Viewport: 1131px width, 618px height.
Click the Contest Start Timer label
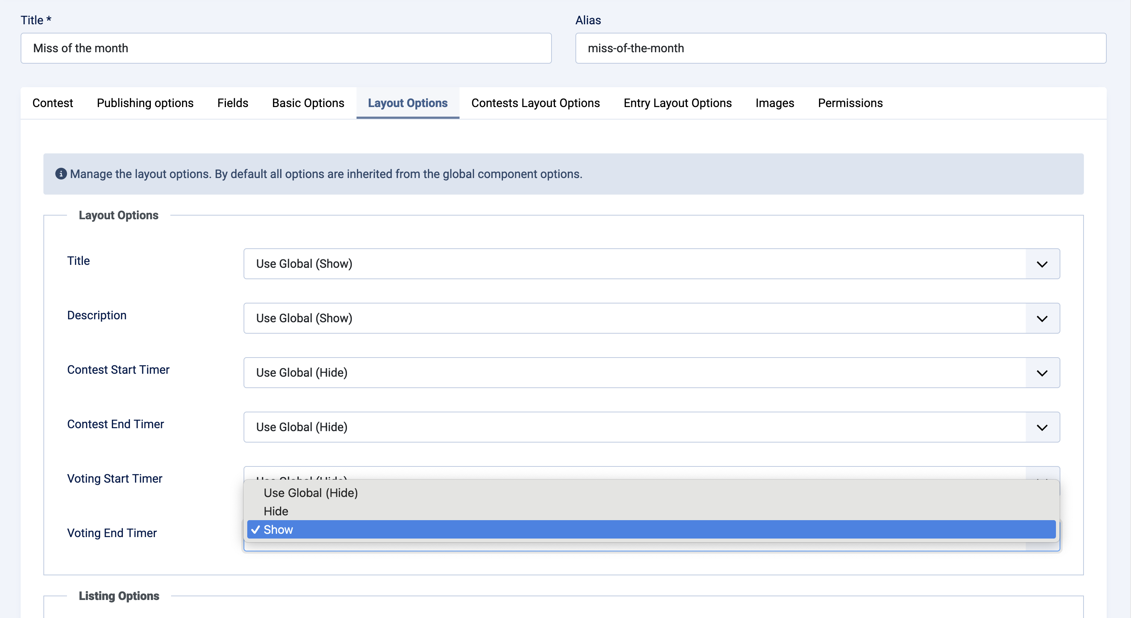click(118, 370)
